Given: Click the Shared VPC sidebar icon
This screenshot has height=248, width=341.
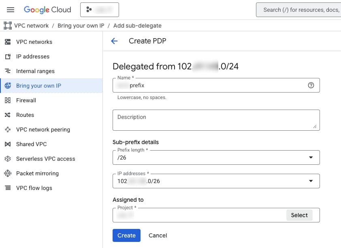Looking at the screenshot, I should pyautogui.click(x=8, y=144).
